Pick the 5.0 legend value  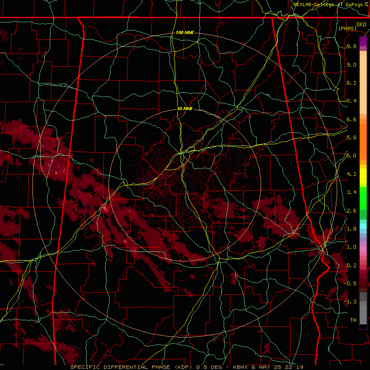[351, 156]
